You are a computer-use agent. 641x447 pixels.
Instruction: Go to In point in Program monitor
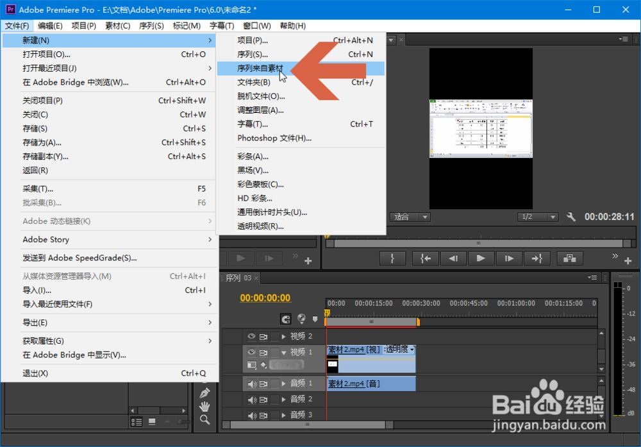click(425, 258)
